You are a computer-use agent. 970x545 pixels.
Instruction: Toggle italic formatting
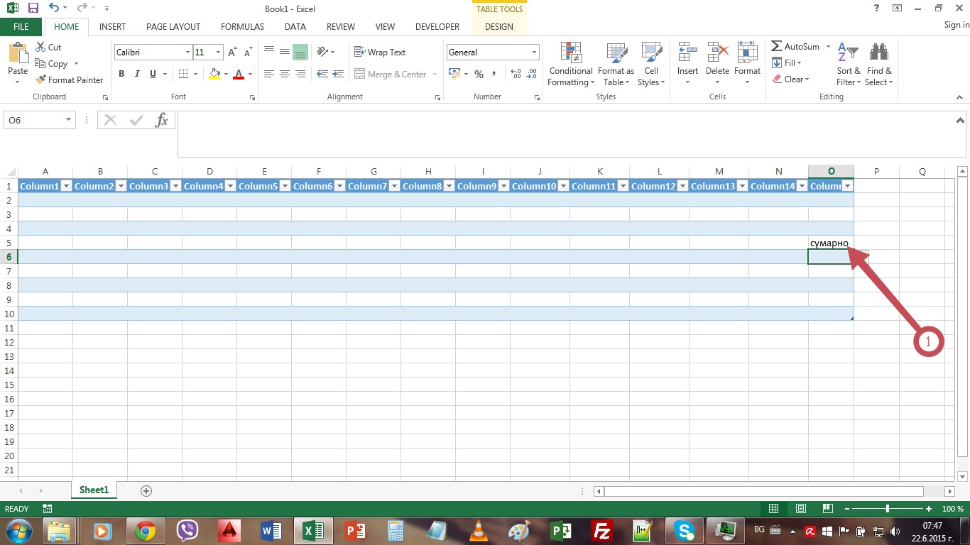(x=137, y=74)
